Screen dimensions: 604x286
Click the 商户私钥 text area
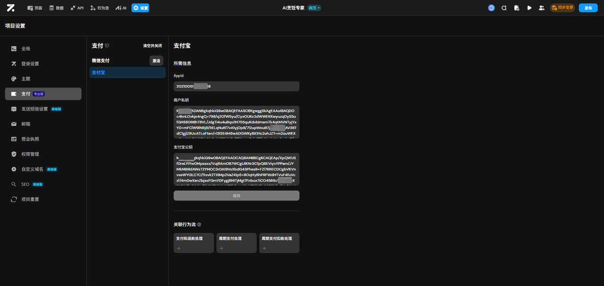pyautogui.click(x=236, y=122)
